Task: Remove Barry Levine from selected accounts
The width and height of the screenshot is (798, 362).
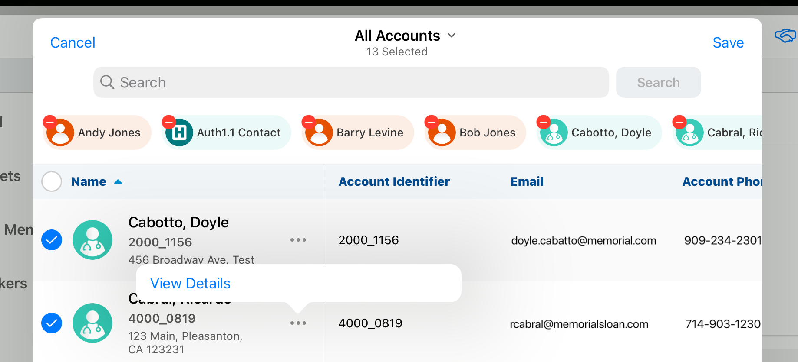Action: tap(309, 122)
